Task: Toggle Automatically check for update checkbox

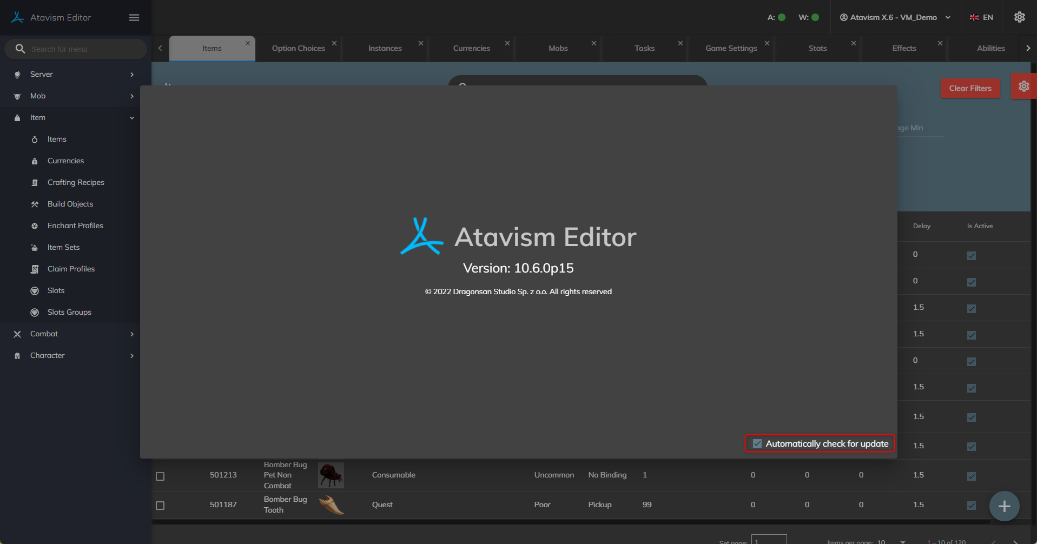Action: [x=757, y=443]
